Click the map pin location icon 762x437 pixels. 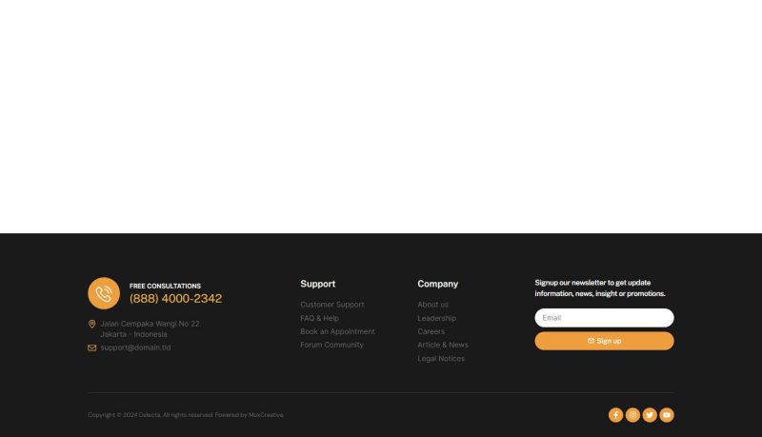click(x=92, y=324)
